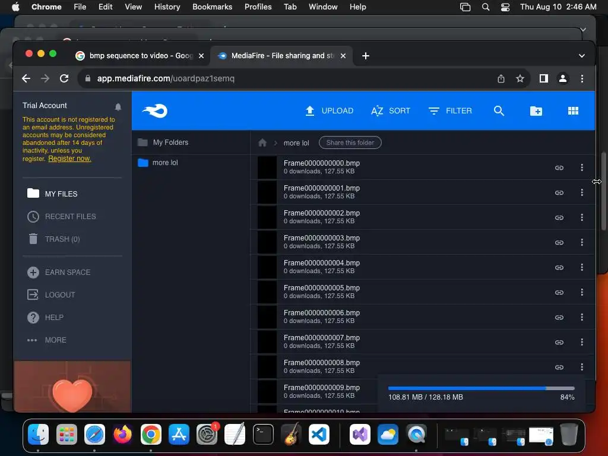Bookmark this page with star icon
This screenshot has width=608, height=456.
(520, 78)
